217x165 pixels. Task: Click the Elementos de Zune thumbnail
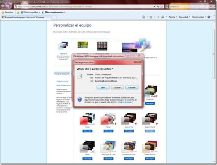129,147
